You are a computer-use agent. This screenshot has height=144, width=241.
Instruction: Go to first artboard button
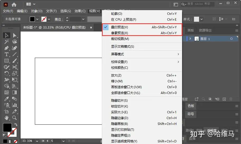coord(43,141)
